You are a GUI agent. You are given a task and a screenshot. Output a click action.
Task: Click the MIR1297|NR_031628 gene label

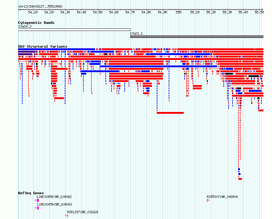click(x=83, y=212)
